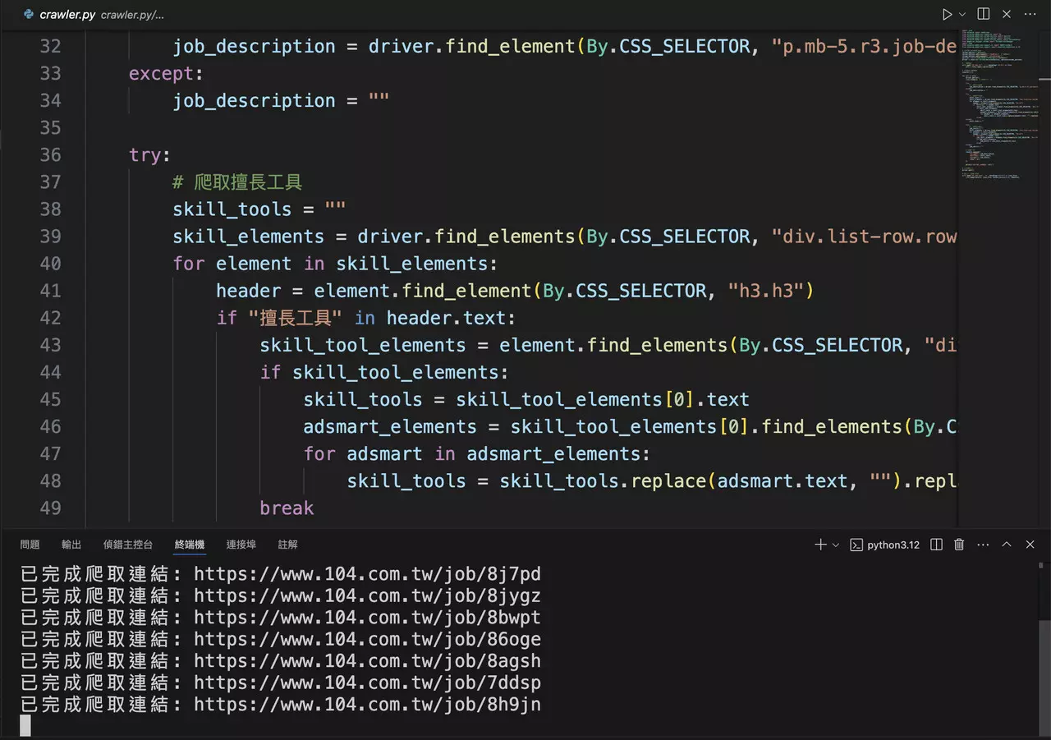The height and width of the screenshot is (740, 1051).
Task: Switch to the 輸出 tab
Action: click(x=71, y=545)
